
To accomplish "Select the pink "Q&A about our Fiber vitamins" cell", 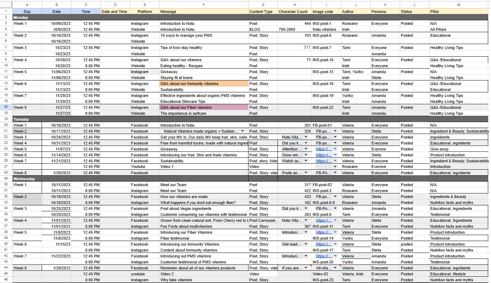I will tap(204, 107).
